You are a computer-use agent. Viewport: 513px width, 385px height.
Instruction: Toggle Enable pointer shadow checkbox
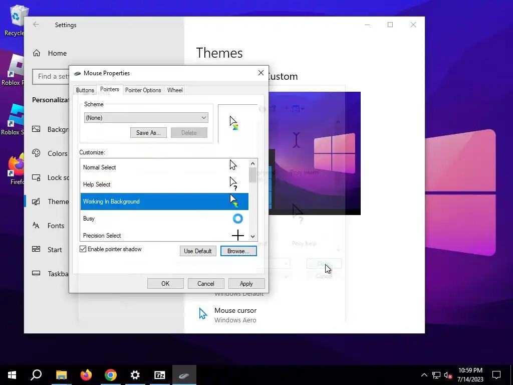pyautogui.click(x=83, y=249)
